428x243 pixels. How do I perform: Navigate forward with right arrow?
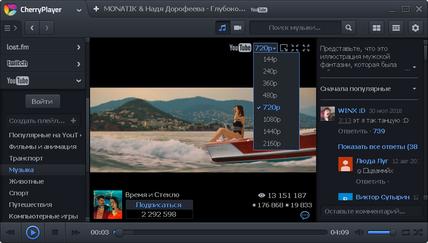pos(47,28)
